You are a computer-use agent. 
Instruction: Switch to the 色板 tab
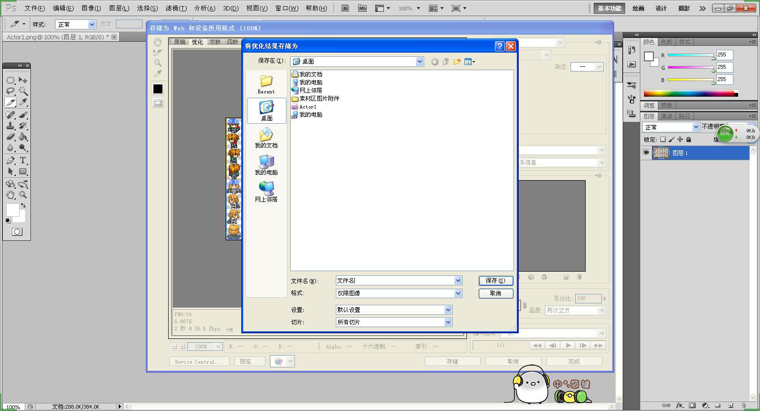pyautogui.click(x=666, y=42)
